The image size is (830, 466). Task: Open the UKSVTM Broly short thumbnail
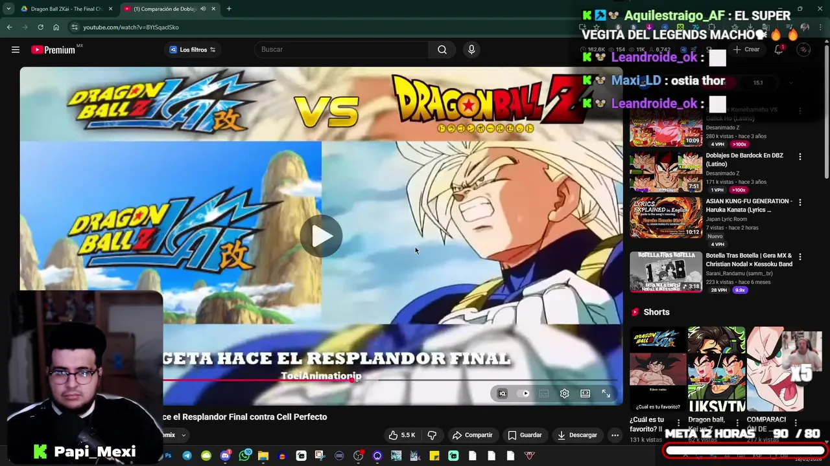(x=717, y=370)
